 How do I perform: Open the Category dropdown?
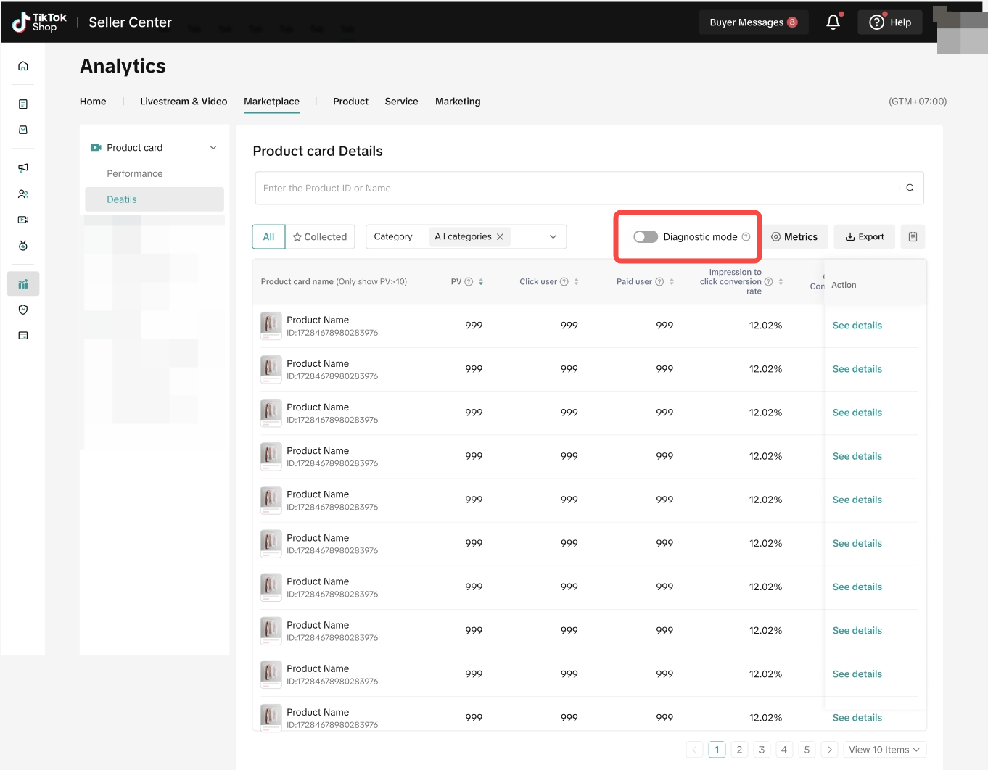click(x=553, y=237)
